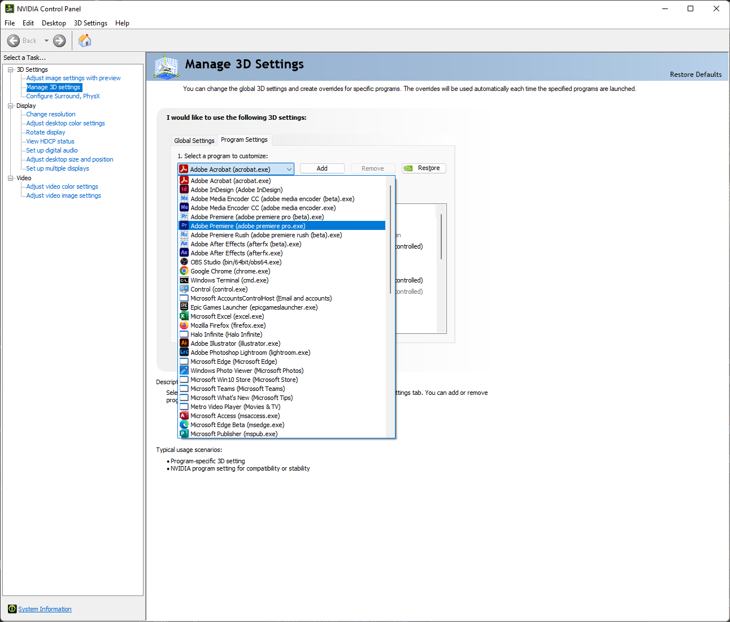Open Rotate display task

[46, 132]
